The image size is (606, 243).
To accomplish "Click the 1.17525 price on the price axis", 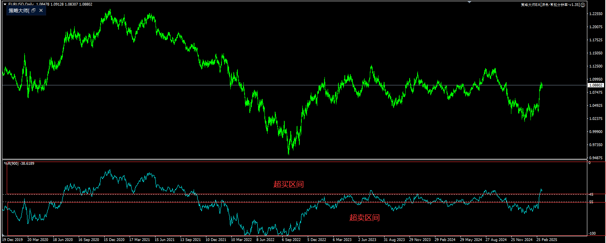I will coord(595,40).
